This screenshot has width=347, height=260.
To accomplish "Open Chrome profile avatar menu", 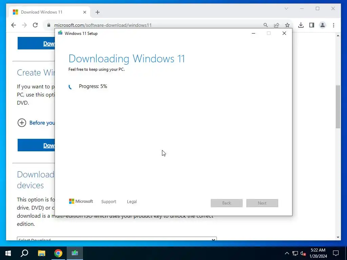I will pos(323,25).
